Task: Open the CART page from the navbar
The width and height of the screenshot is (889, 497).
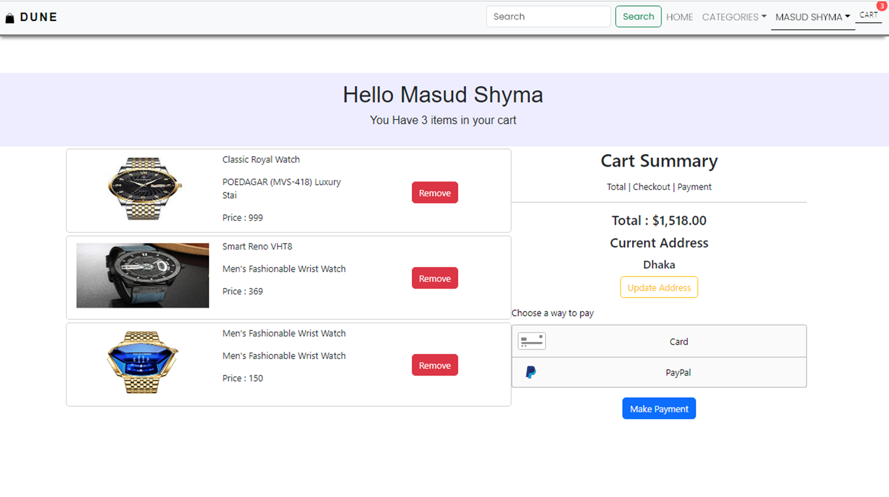Action: click(868, 14)
